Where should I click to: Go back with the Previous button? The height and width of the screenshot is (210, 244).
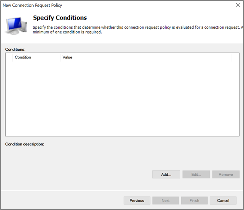[137, 200]
